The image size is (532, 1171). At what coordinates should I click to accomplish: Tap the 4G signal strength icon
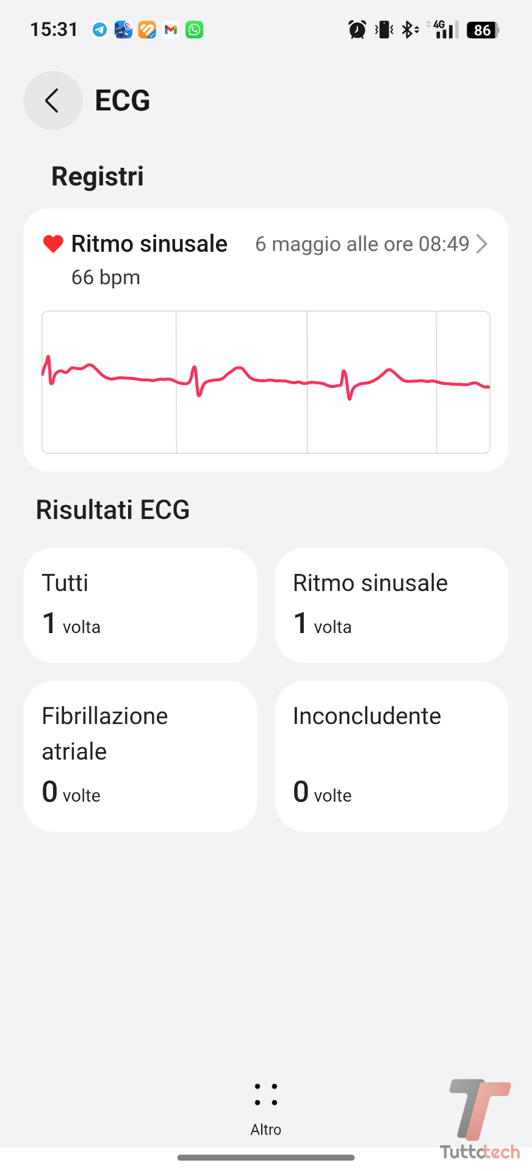(x=445, y=29)
